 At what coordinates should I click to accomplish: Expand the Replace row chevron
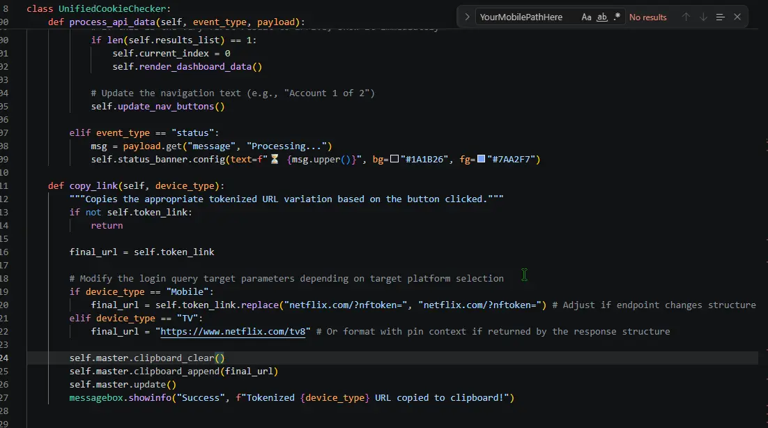tap(467, 17)
